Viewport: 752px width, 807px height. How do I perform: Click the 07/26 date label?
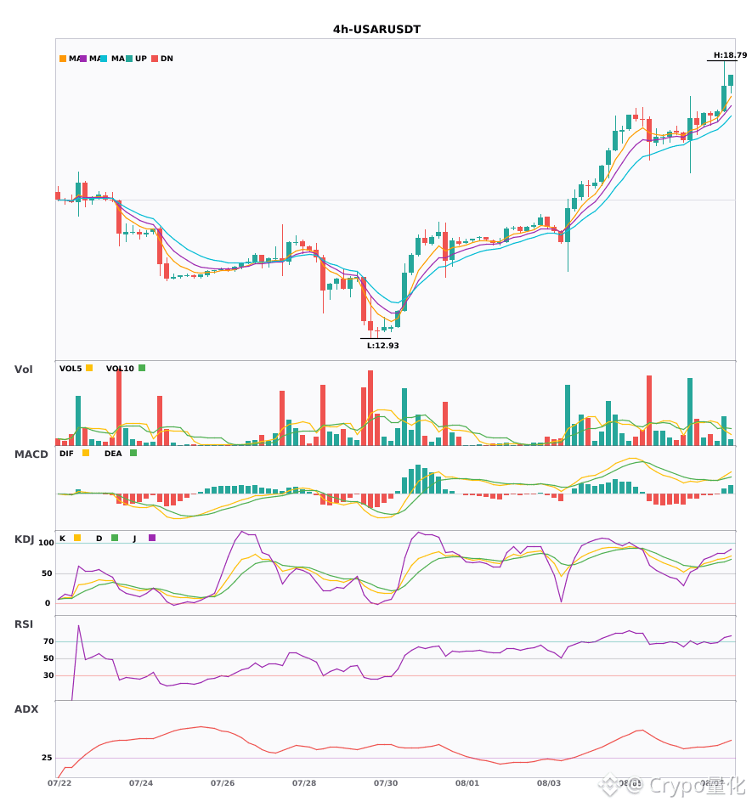223,783
